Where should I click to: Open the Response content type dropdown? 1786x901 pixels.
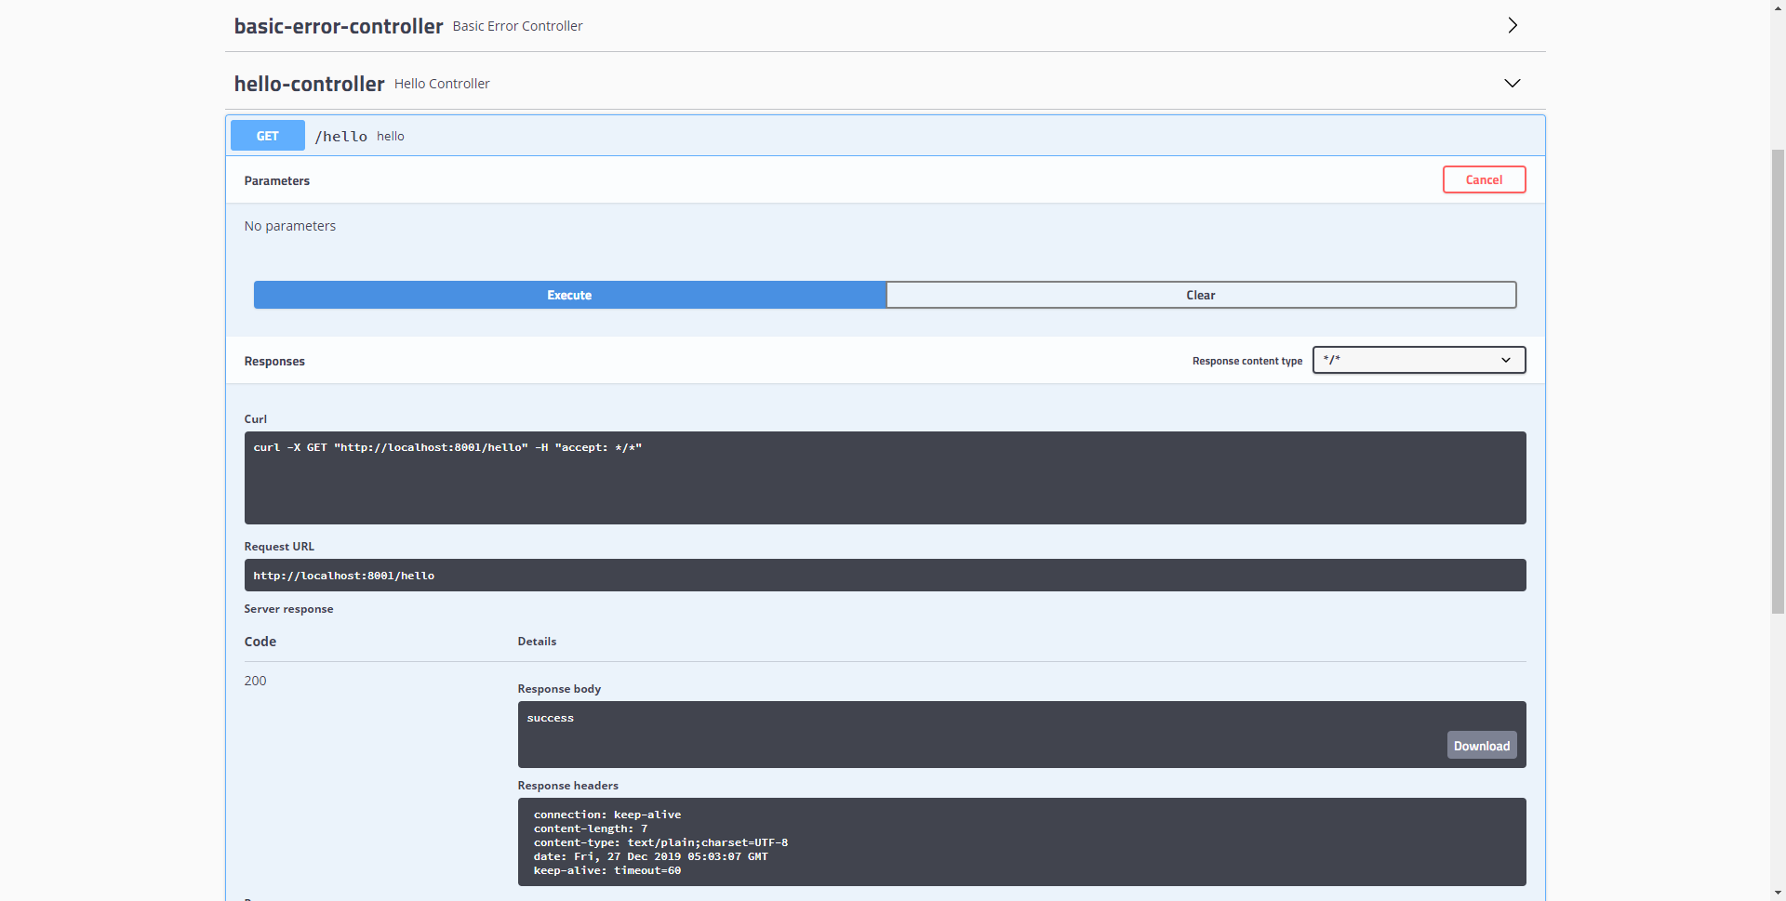(x=1419, y=360)
